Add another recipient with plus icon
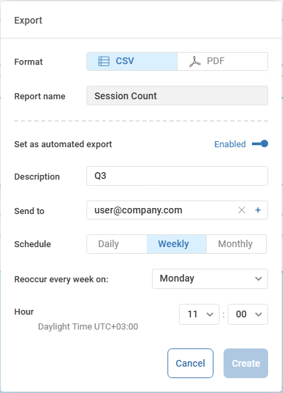The height and width of the screenshot is (393, 283). (x=258, y=210)
